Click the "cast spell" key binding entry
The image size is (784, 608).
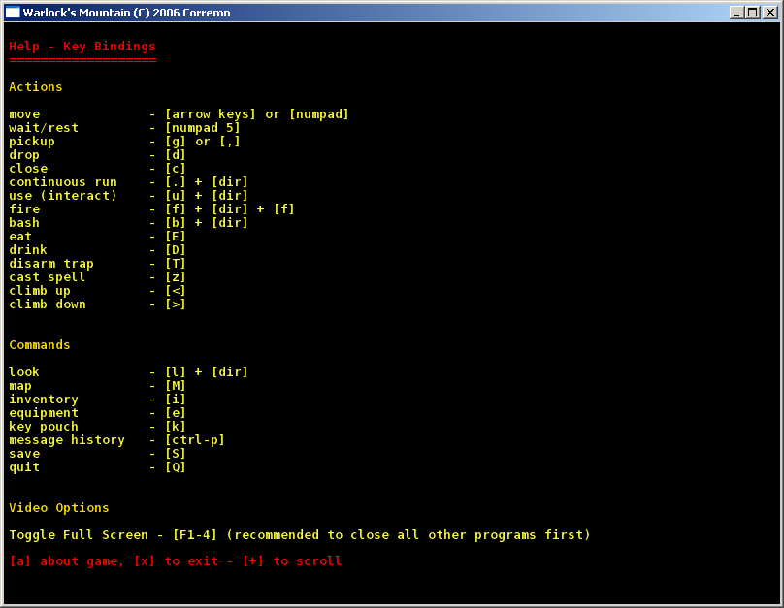click(47, 277)
